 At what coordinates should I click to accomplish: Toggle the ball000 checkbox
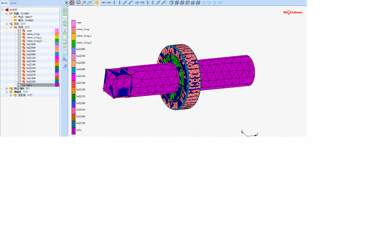coord(19,44)
